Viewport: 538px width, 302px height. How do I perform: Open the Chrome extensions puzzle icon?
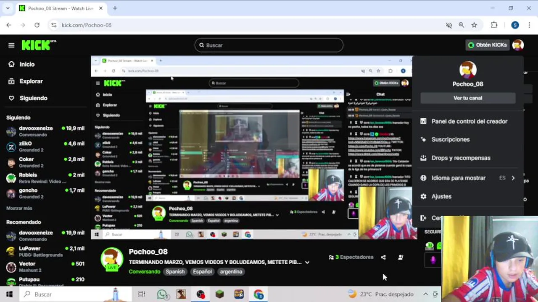[x=494, y=25]
